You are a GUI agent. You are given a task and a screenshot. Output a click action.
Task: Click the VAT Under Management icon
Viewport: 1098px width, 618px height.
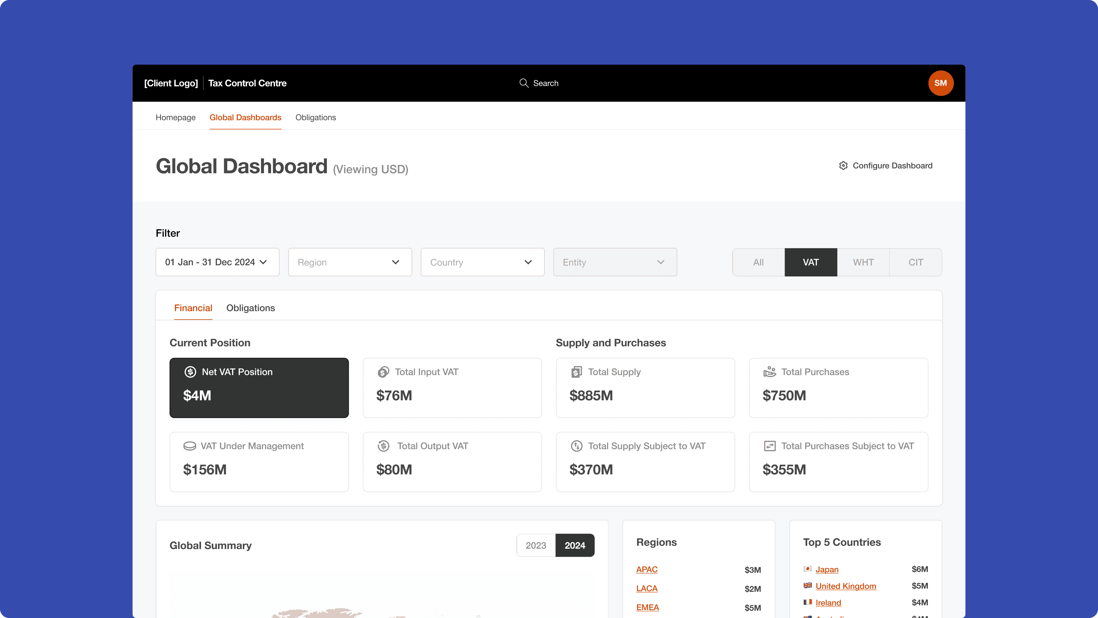(190, 446)
